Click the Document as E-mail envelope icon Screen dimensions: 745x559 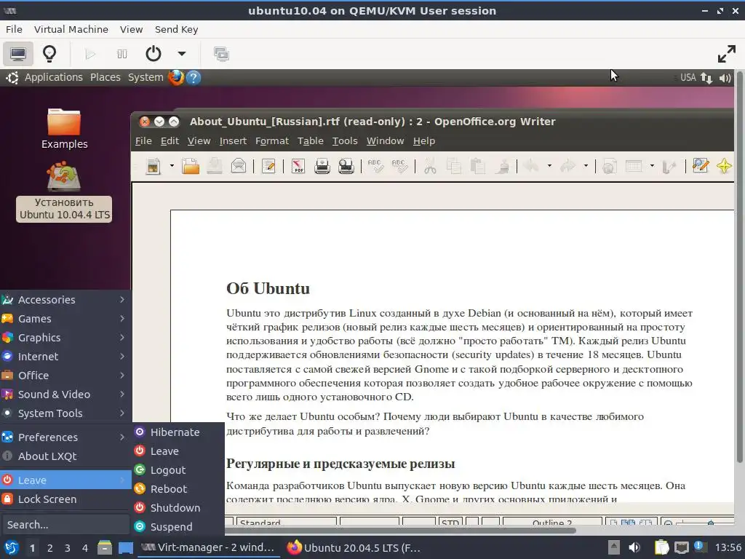[239, 167]
